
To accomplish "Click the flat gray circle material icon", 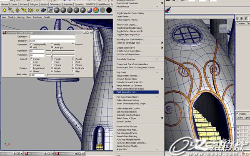I will click(x=102, y=10).
